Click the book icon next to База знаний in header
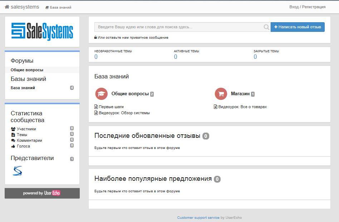 tap(47, 8)
